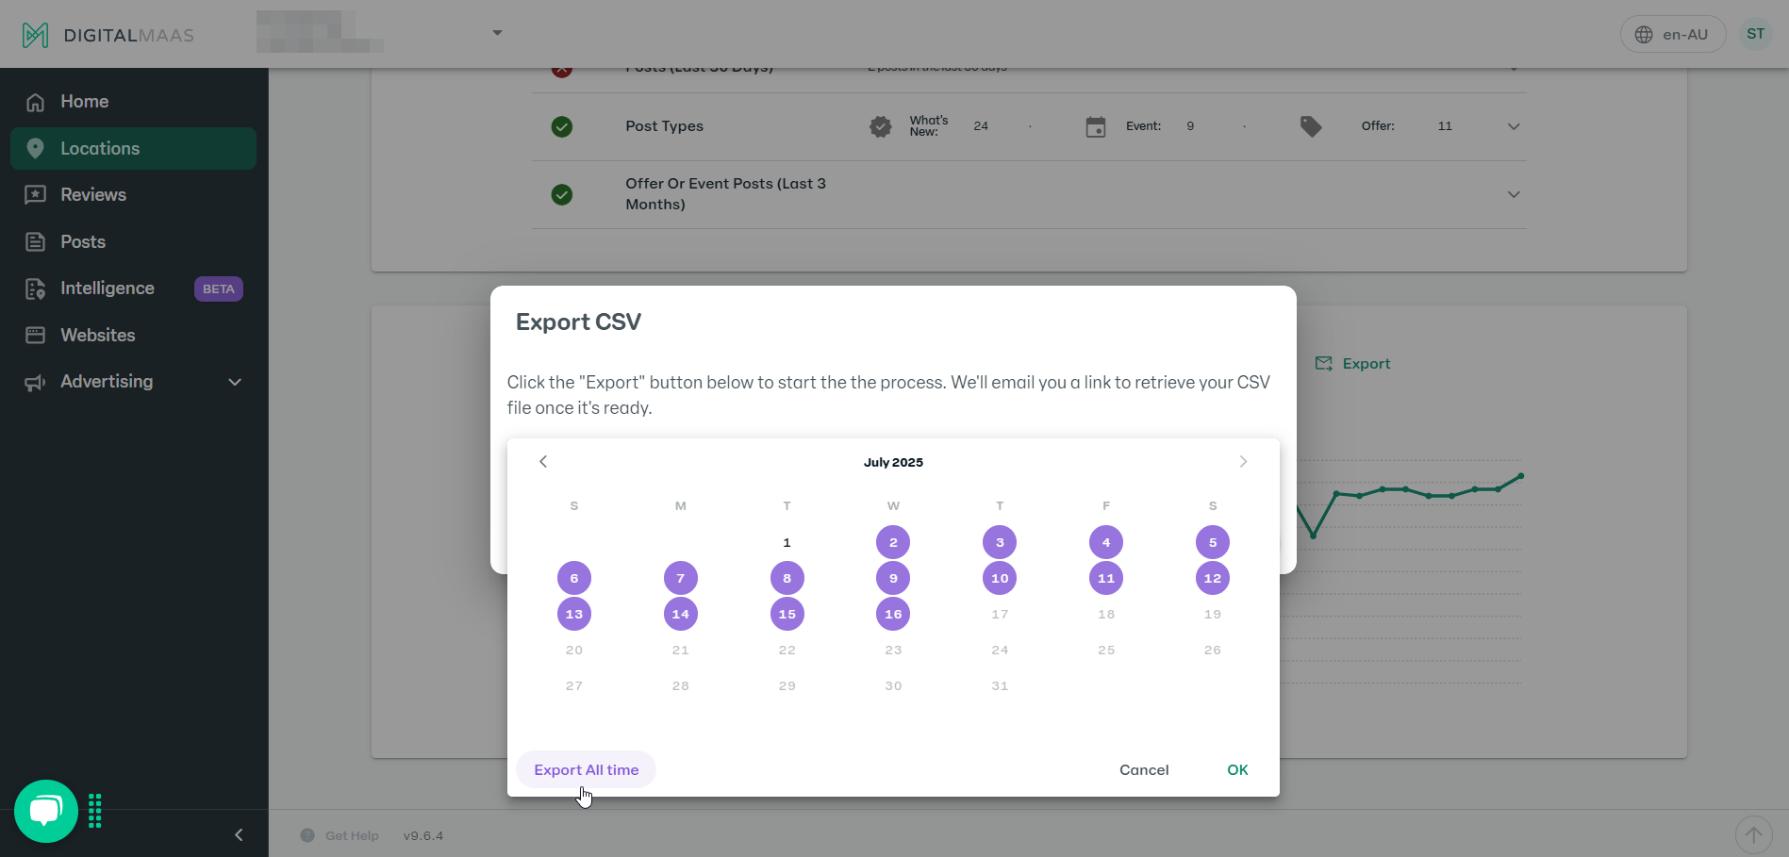Go to previous month in calendar
The width and height of the screenshot is (1789, 857).
click(x=543, y=461)
